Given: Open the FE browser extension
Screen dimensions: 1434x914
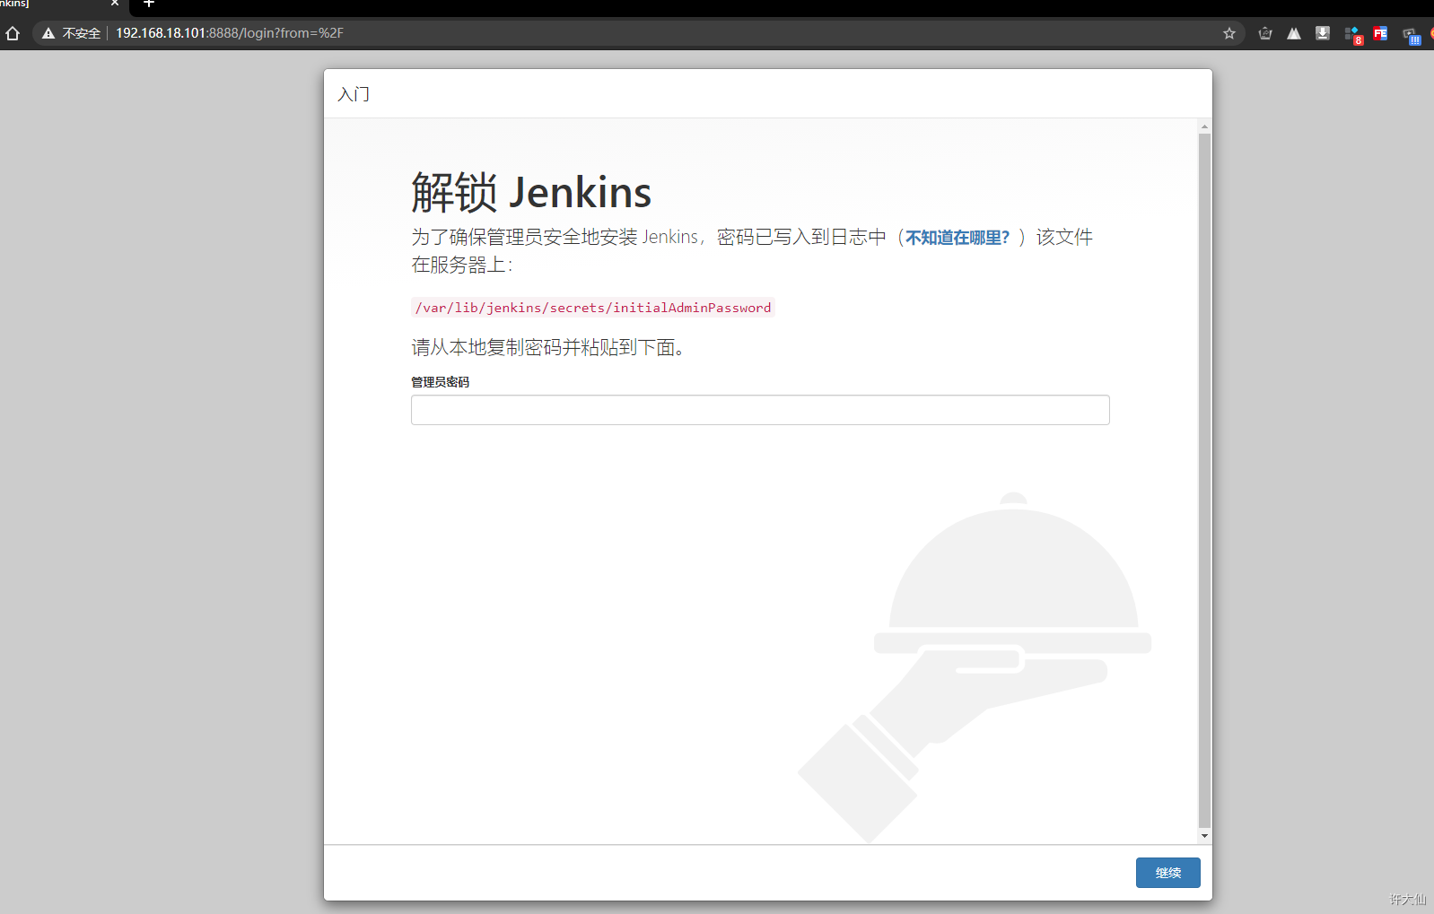Looking at the screenshot, I should (1380, 33).
